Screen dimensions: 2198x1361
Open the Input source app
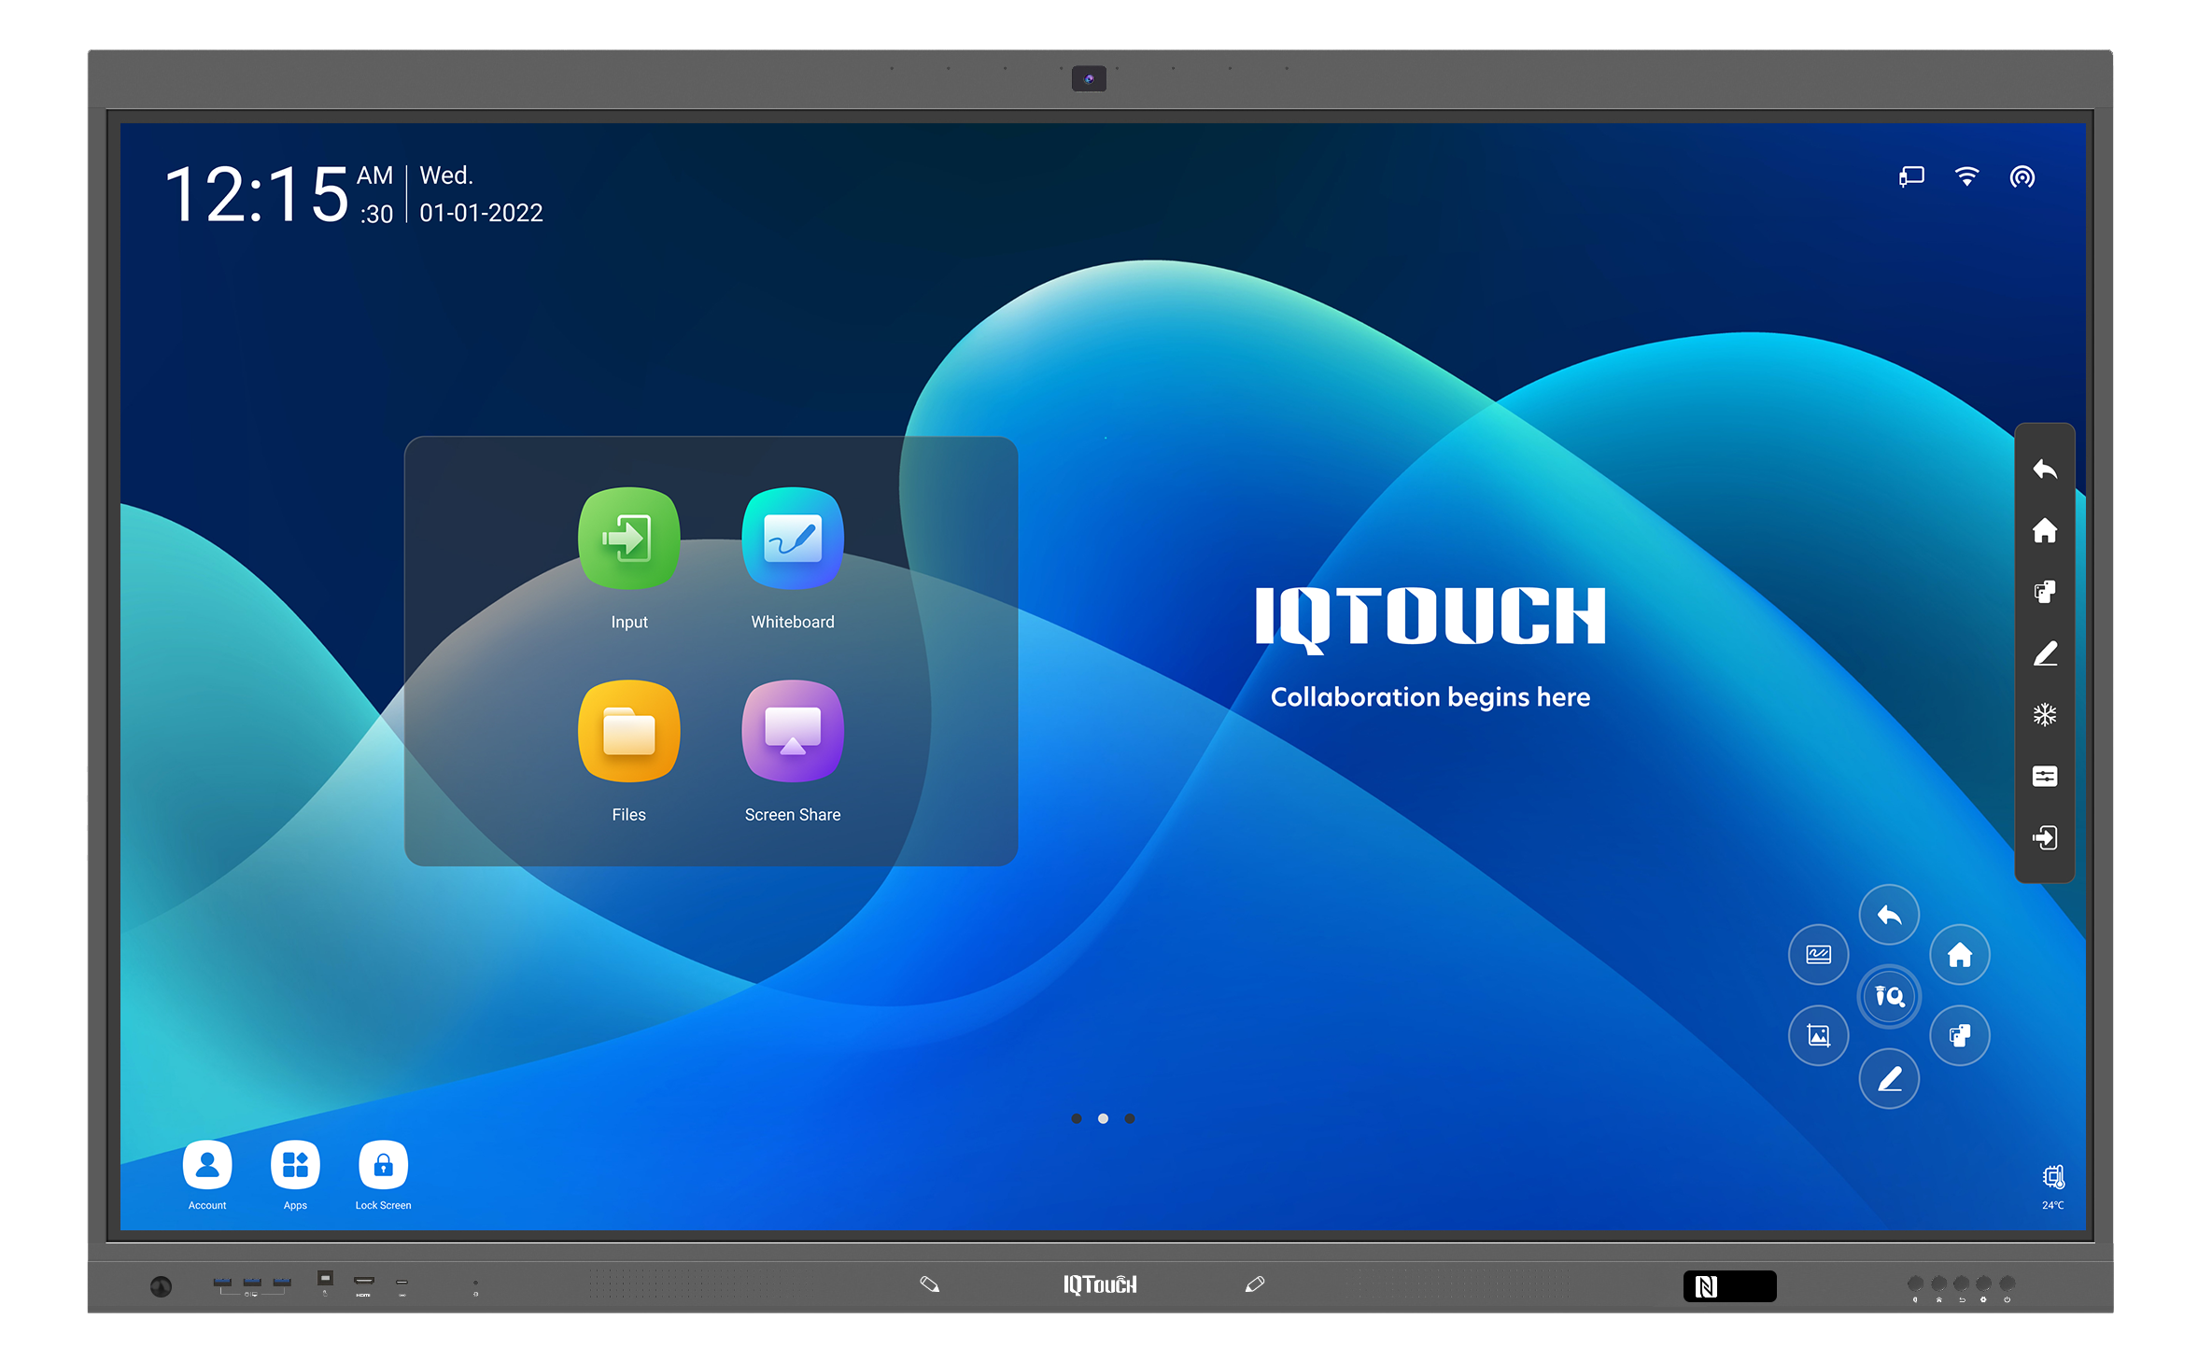tap(628, 539)
